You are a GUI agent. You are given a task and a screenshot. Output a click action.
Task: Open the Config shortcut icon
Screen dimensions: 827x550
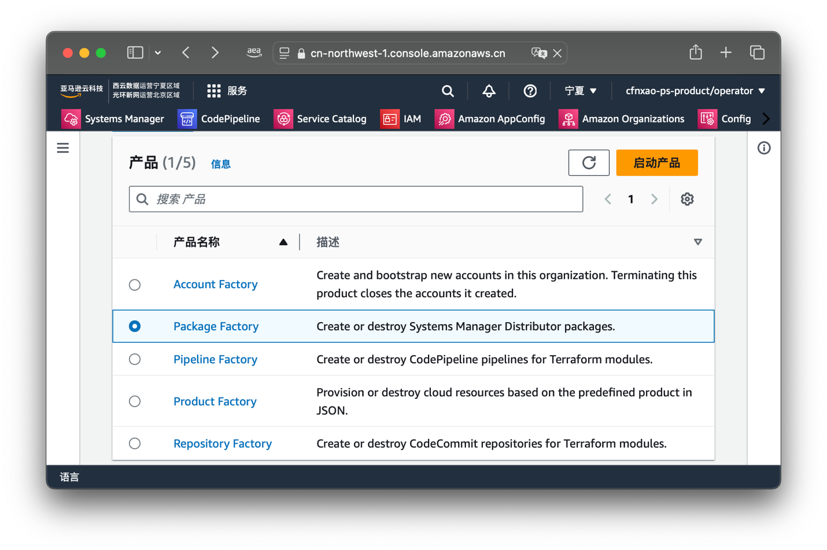click(x=707, y=119)
